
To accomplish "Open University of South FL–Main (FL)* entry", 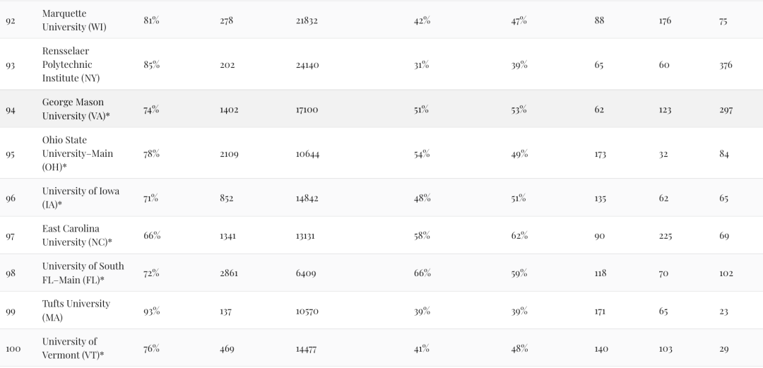I will coord(83,273).
